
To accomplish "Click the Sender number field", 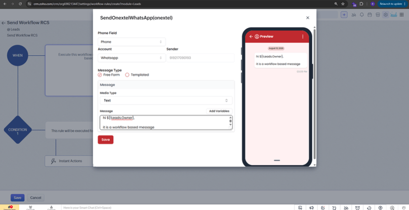I will 200,58.
